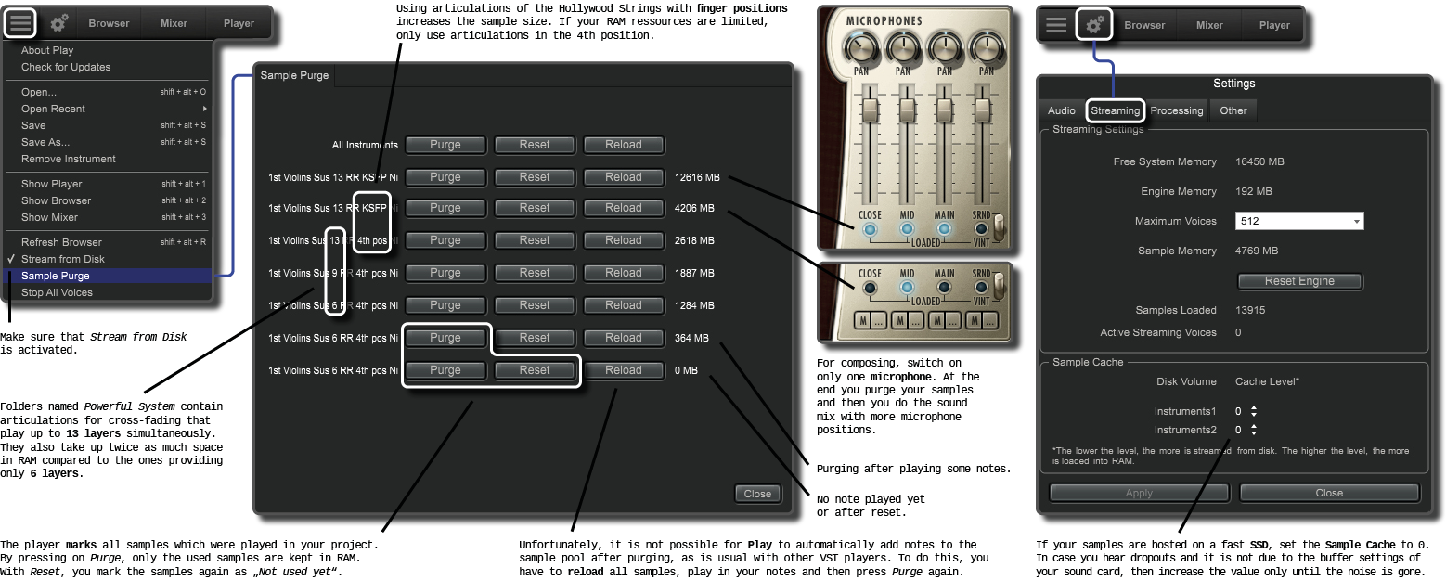Open the Other tab in Settings
The image size is (1446, 580).
click(x=1233, y=110)
